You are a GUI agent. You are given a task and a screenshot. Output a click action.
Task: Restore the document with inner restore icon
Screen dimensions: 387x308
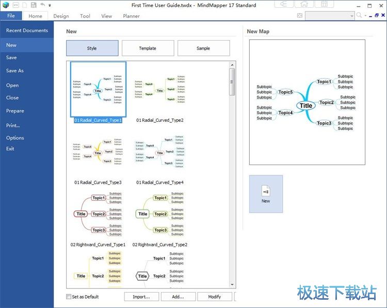point(377,15)
